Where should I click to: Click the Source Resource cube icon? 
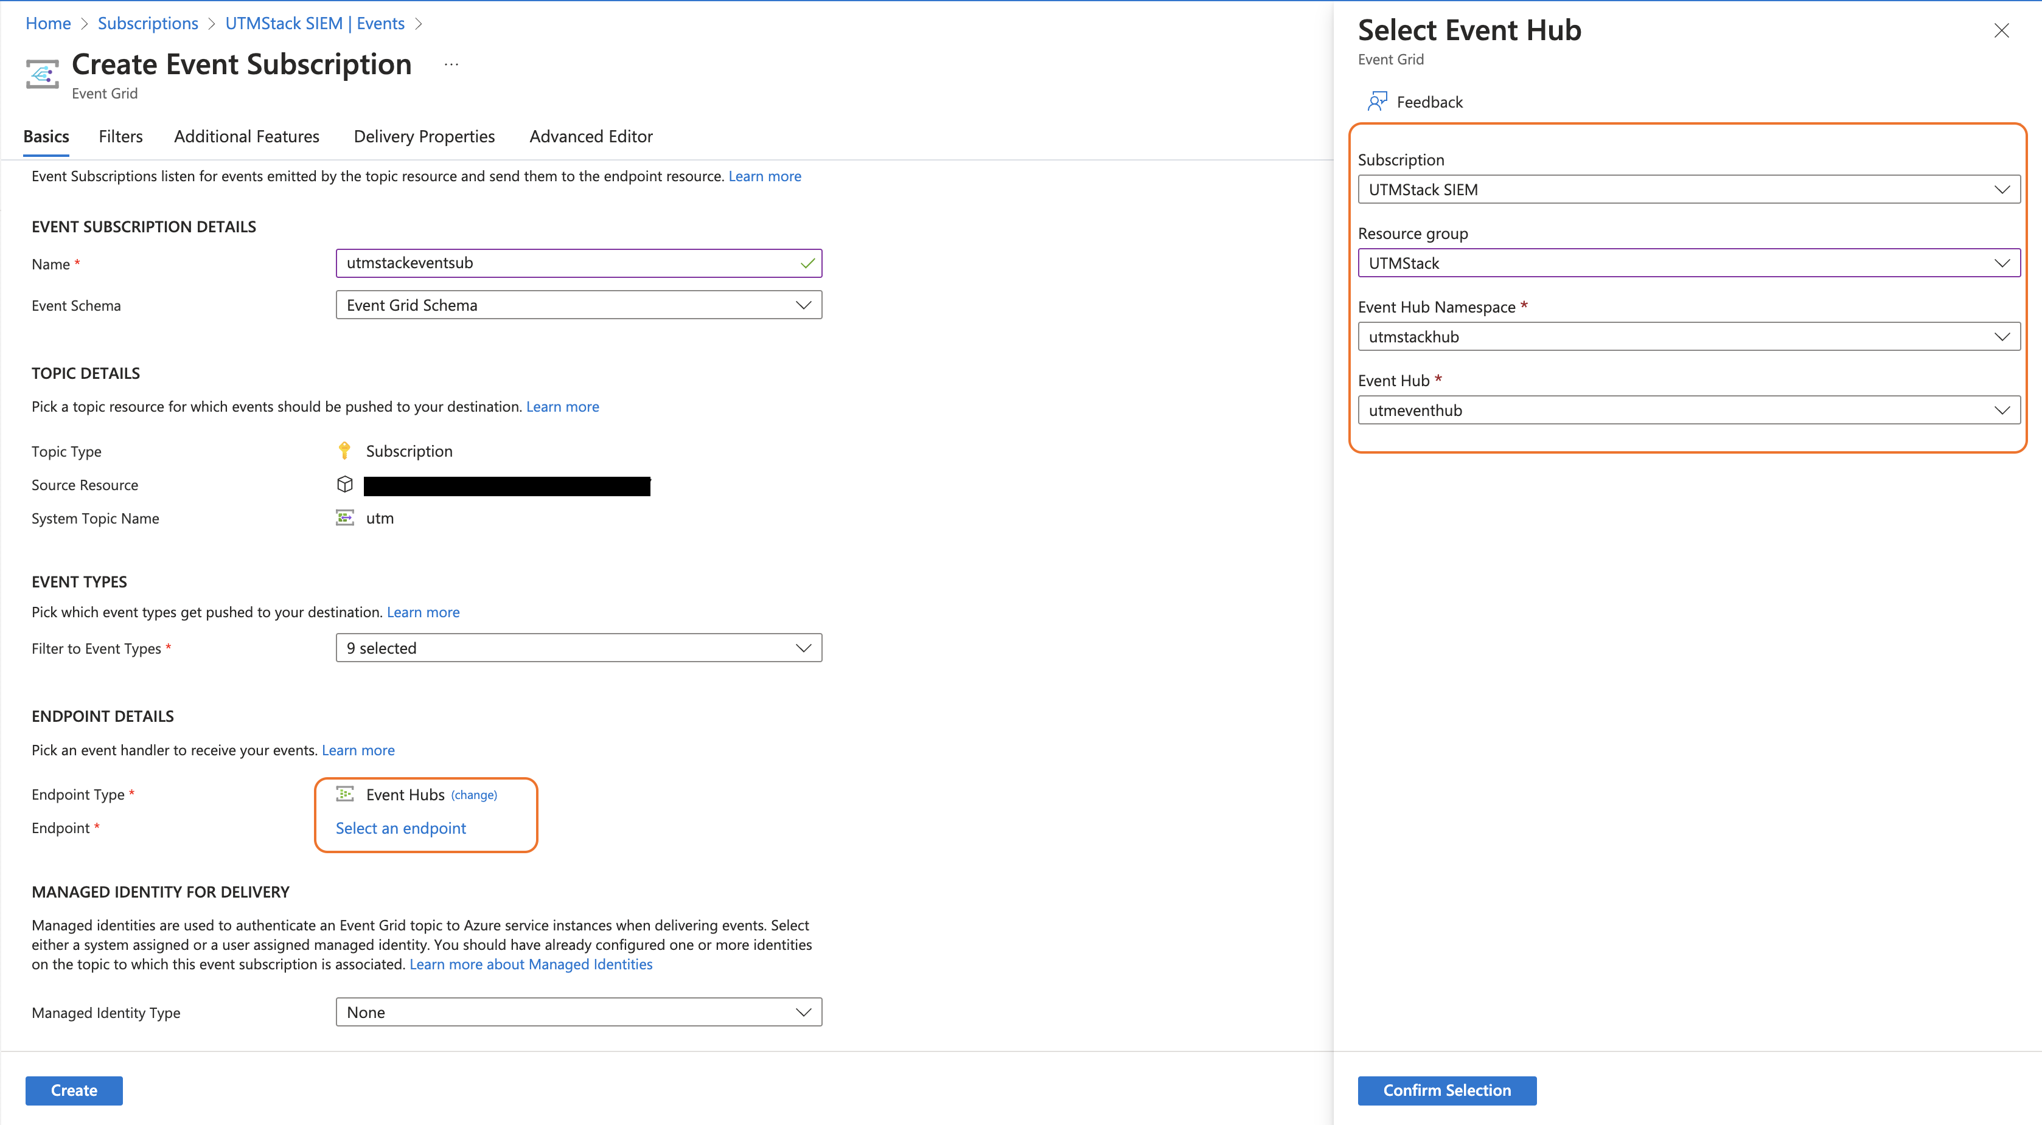pos(344,484)
